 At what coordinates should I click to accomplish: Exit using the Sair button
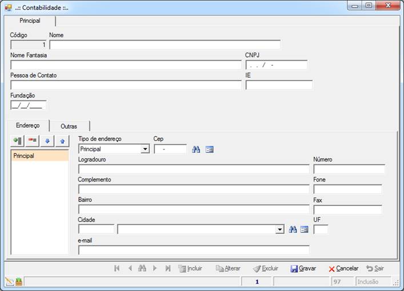point(375,268)
